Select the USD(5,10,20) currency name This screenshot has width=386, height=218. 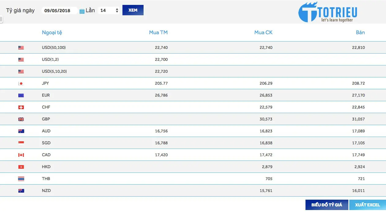[54, 71]
